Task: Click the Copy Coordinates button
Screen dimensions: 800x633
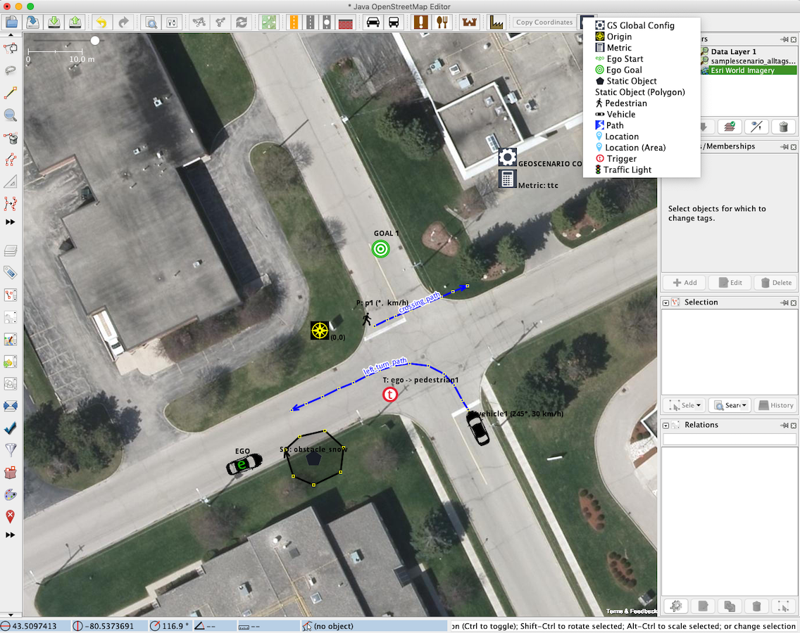Action: 544,23
